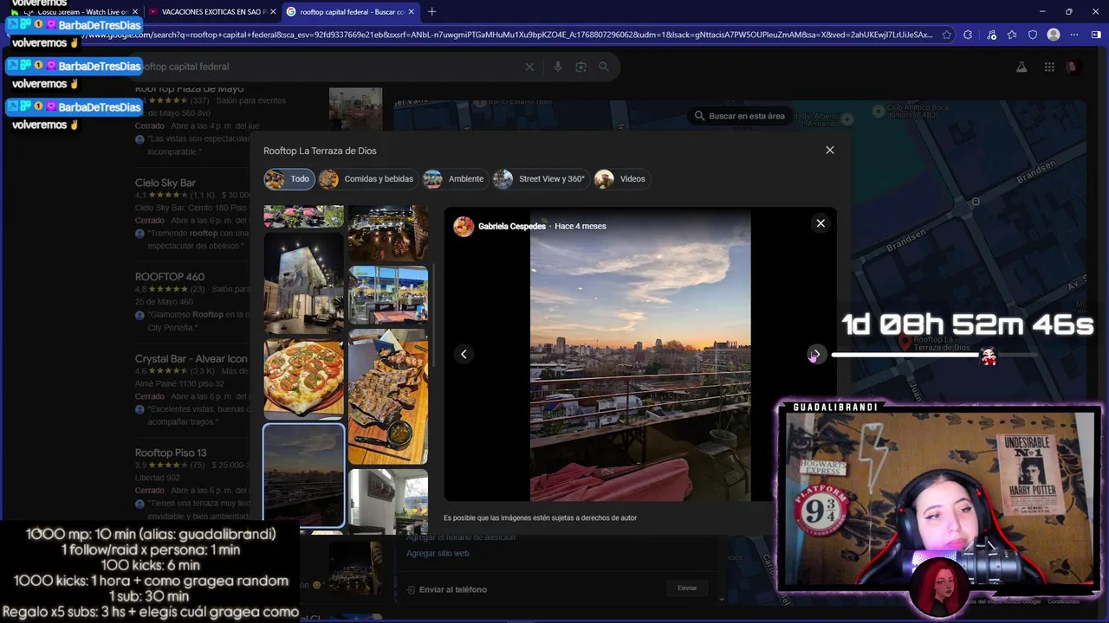
Task: Open the daytime terrace tables thumbnail
Action: 388,295
